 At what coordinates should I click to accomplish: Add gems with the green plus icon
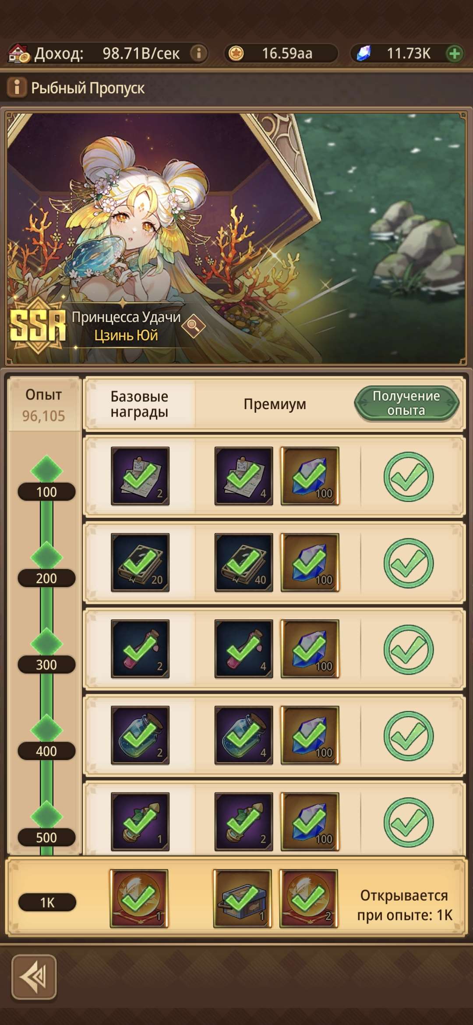[455, 53]
